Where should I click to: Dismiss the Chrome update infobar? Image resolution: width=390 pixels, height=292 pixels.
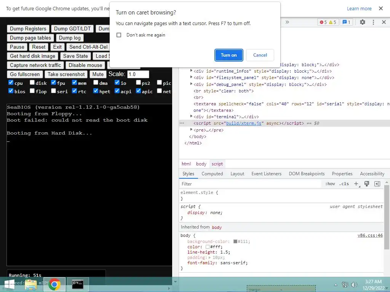380,8
